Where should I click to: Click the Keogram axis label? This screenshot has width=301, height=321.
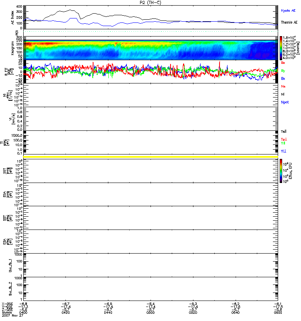tap(12, 48)
